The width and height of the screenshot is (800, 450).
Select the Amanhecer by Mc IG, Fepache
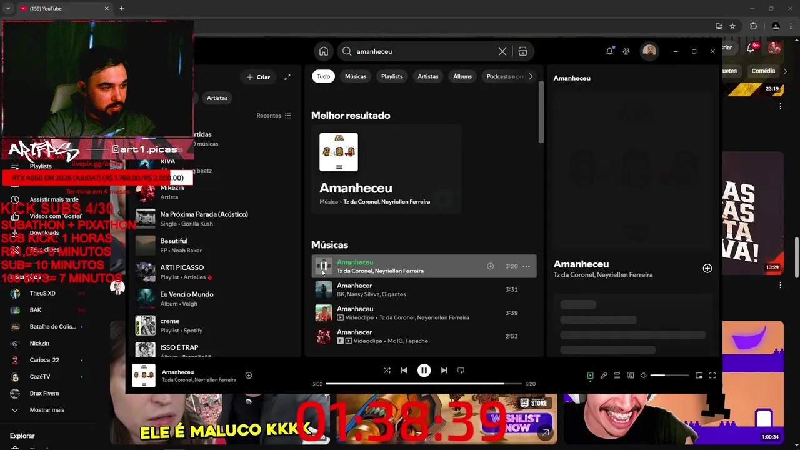point(424,336)
